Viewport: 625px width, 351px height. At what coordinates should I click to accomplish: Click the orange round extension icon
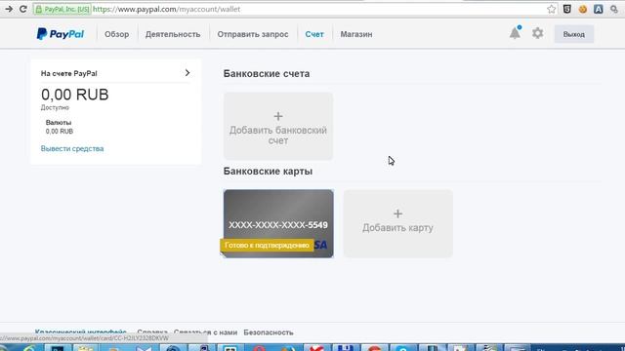pyautogui.click(x=583, y=9)
